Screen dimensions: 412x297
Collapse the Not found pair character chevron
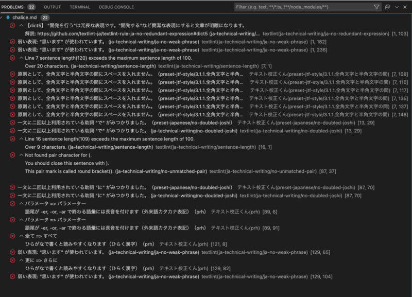[21, 155]
